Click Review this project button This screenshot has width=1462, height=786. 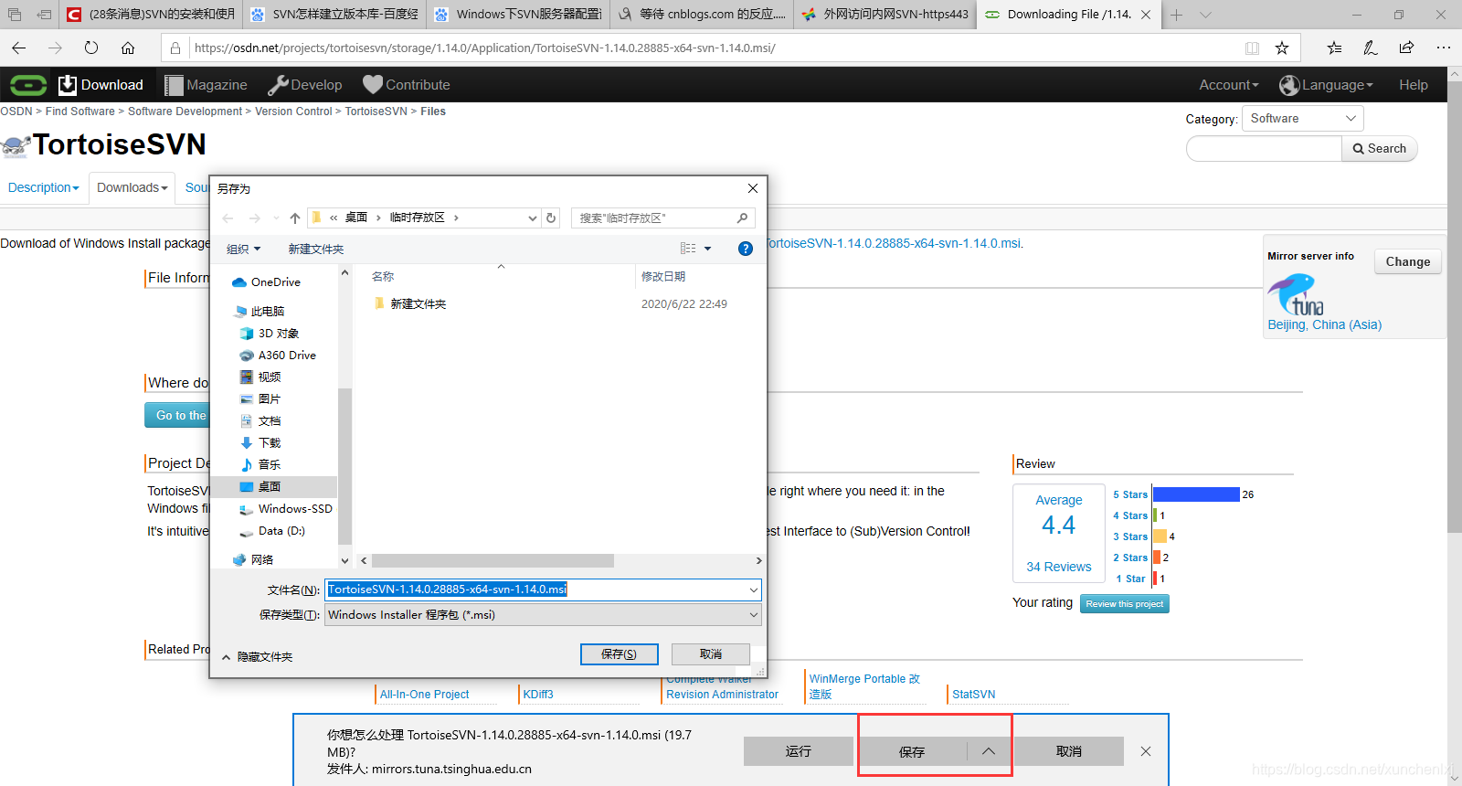pos(1125,604)
